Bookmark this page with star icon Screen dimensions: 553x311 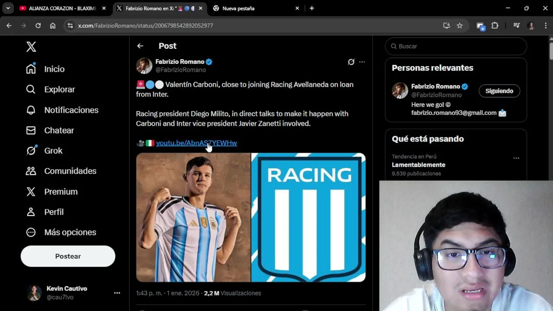coord(460,25)
